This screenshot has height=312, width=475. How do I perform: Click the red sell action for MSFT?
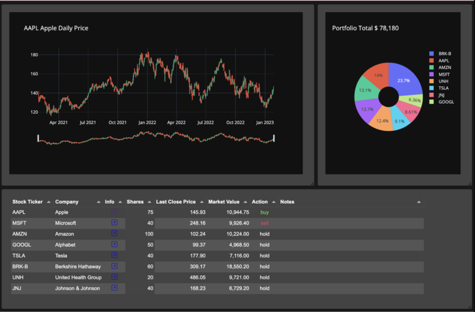[x=265, y=223]
